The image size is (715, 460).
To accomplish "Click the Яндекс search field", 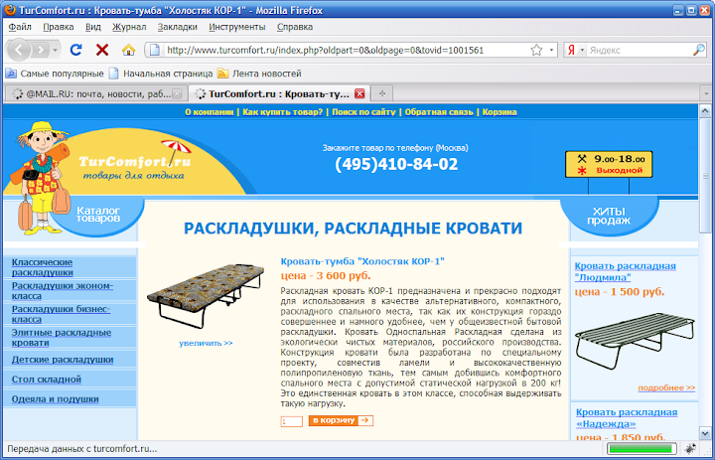I will pyautogui.click(x=640, y=51).
